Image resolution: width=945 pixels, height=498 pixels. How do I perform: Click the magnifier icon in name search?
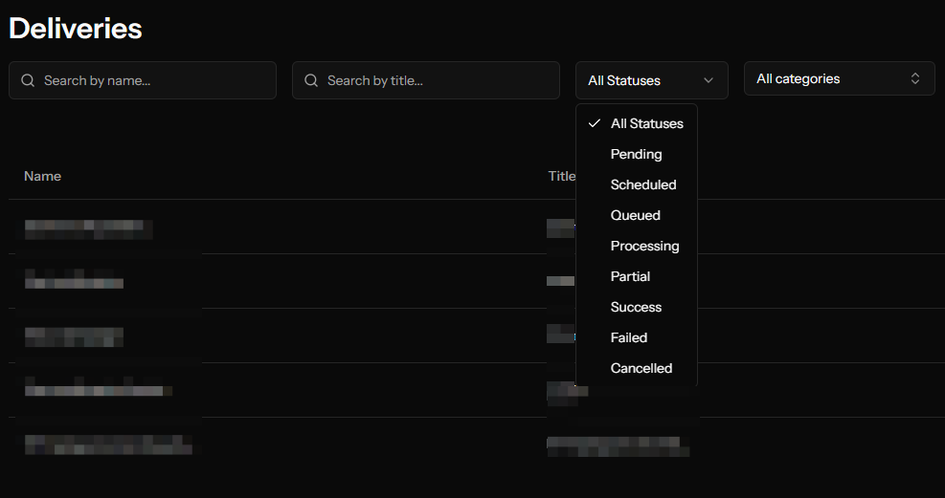[28, 81]
